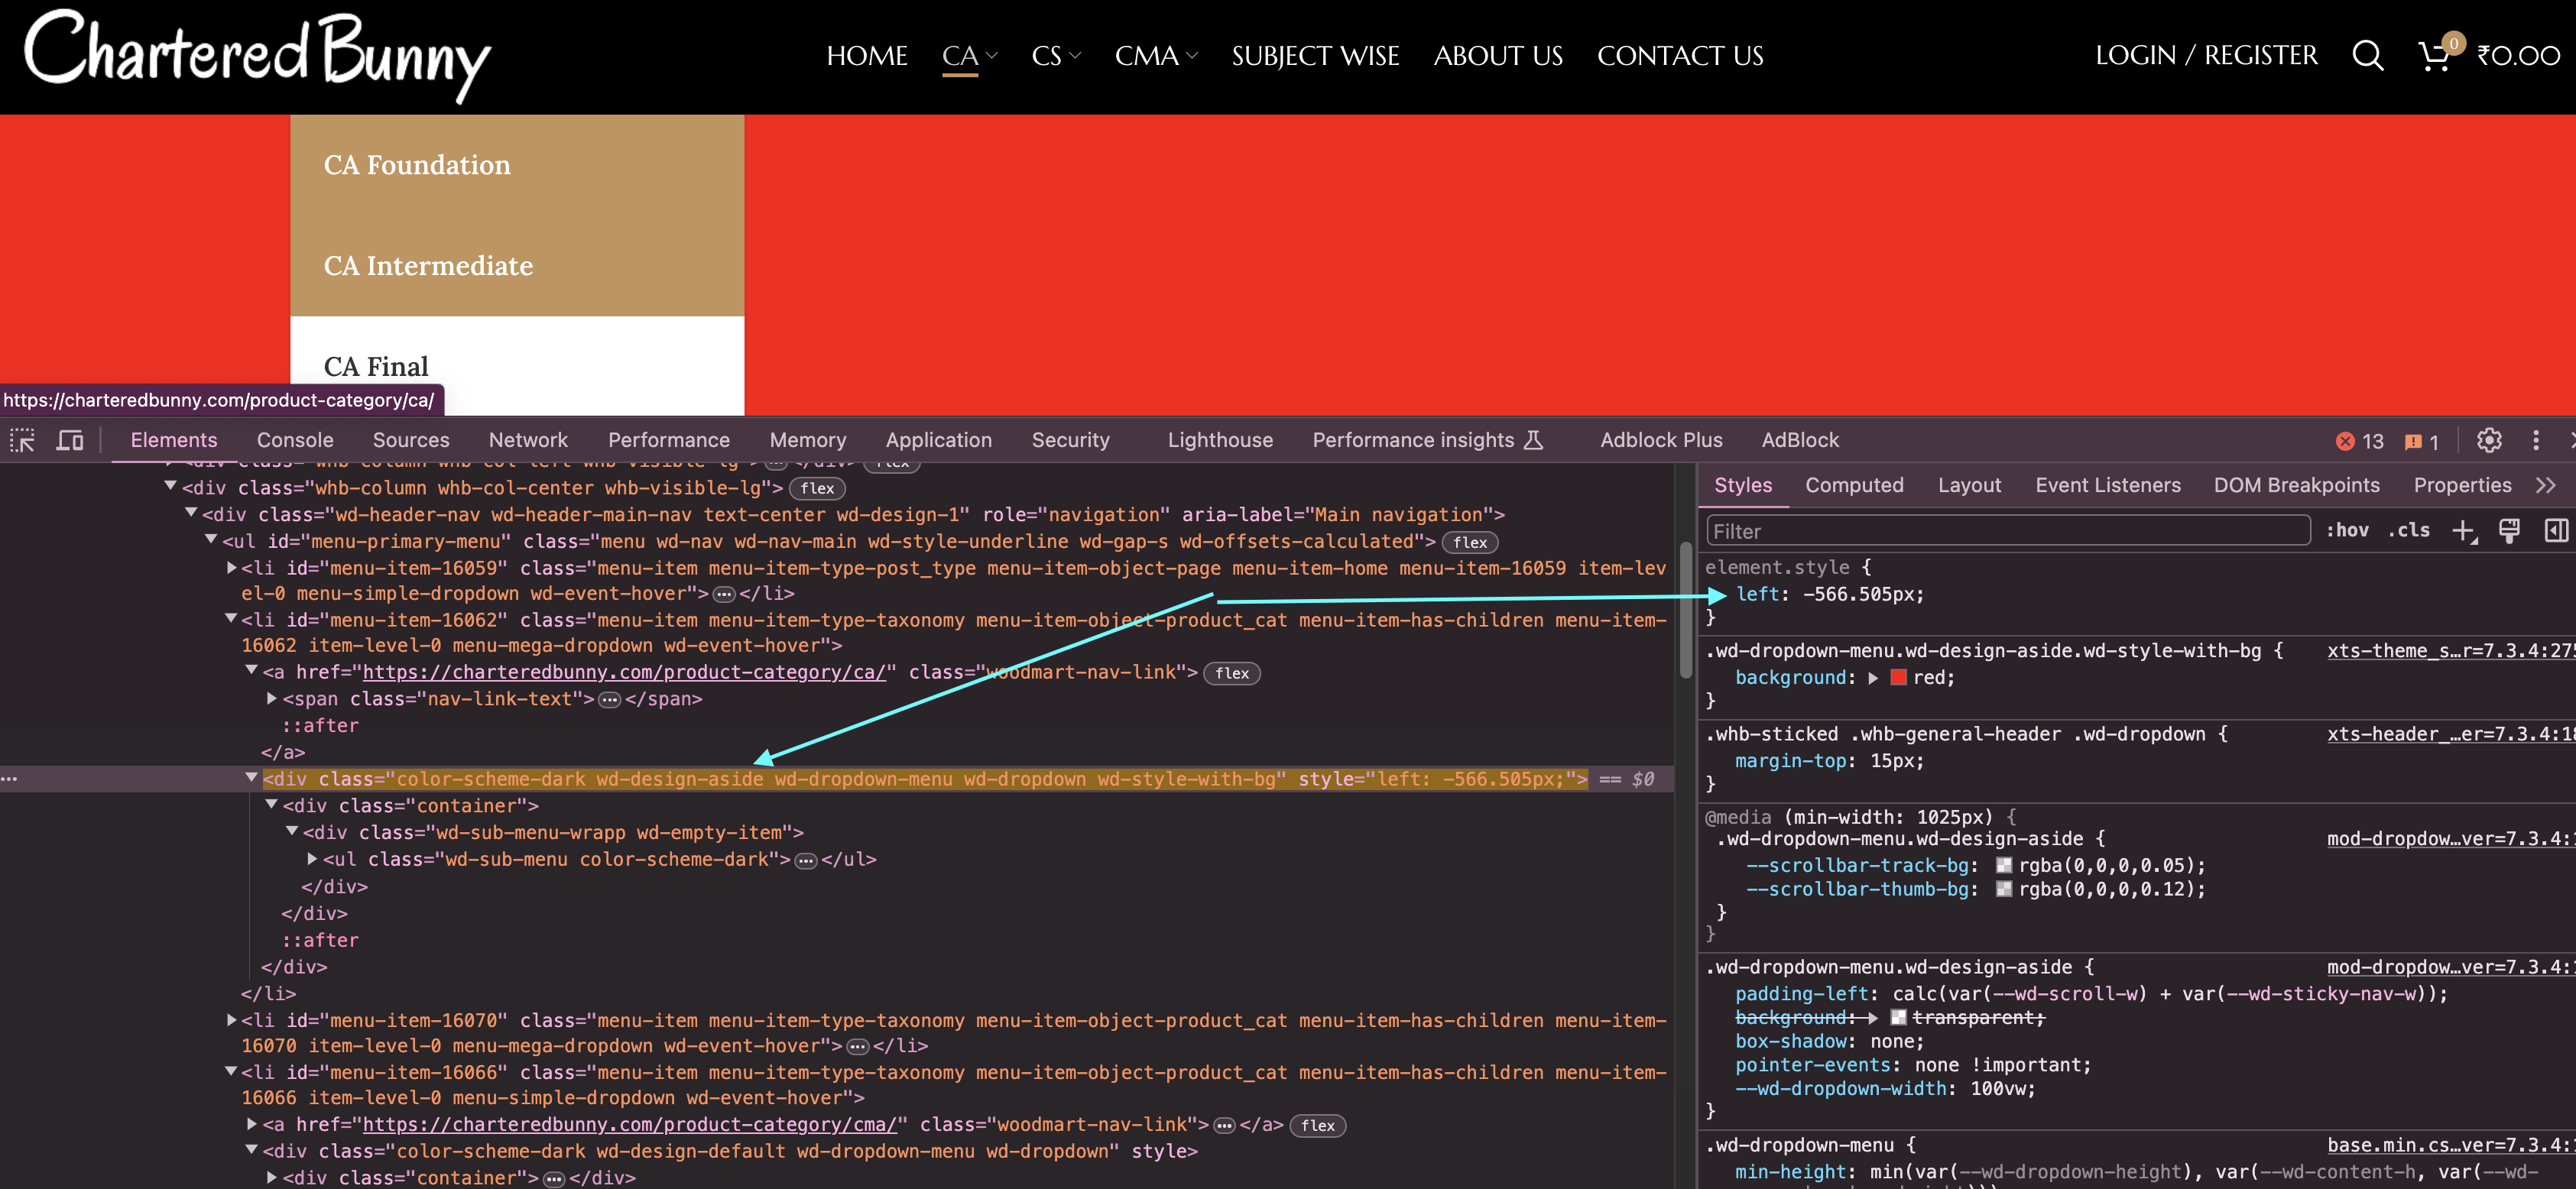Open the shopping cart icon
2576x1189 pixels.
coord(2435,56)
